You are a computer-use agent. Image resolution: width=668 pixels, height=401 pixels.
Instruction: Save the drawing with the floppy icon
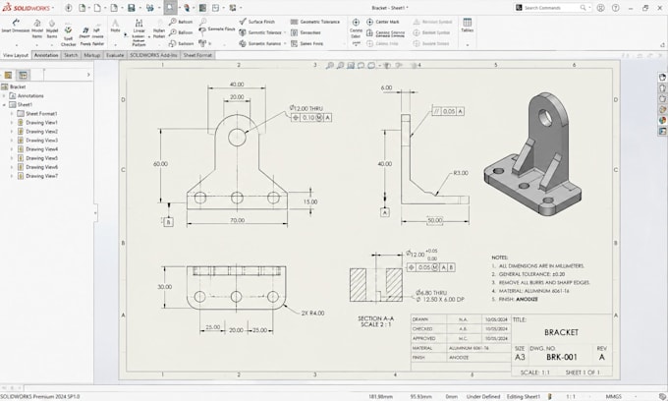[x=132, y=8]
